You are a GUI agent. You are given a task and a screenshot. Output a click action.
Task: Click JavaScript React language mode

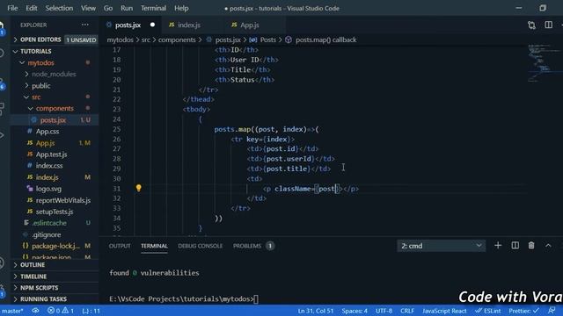pyautogui.click(x=444, y=311)
